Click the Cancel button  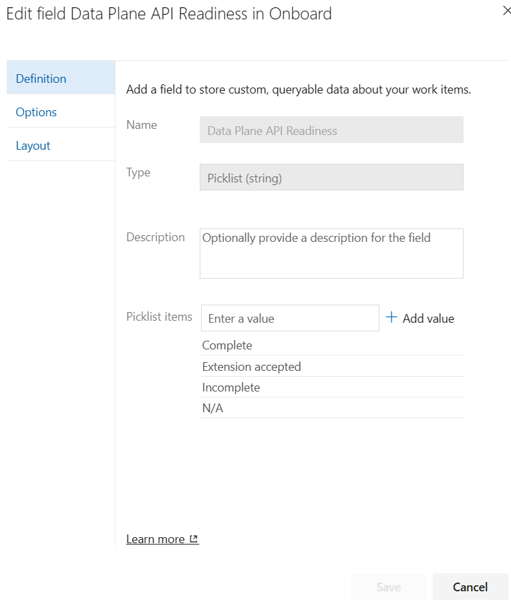[x=470, y=587]
